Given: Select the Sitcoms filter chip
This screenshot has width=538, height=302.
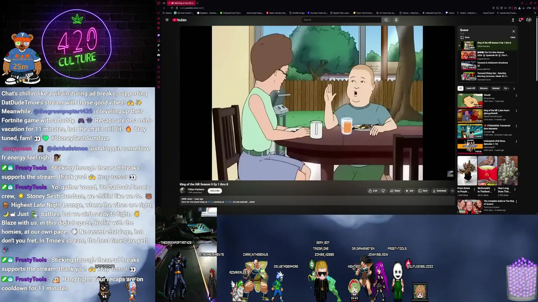Looking at the screenshot, I should pyautogui.click(x=484, y=89).
